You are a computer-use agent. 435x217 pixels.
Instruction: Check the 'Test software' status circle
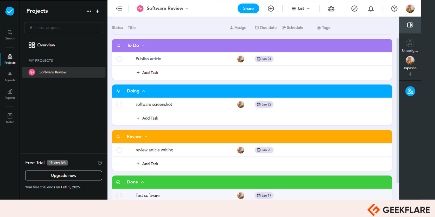click(x=119, y=196)
